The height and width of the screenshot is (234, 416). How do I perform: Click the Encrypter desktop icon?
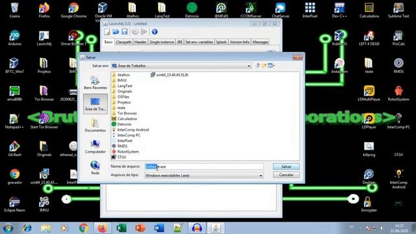(x=369, y=204)
